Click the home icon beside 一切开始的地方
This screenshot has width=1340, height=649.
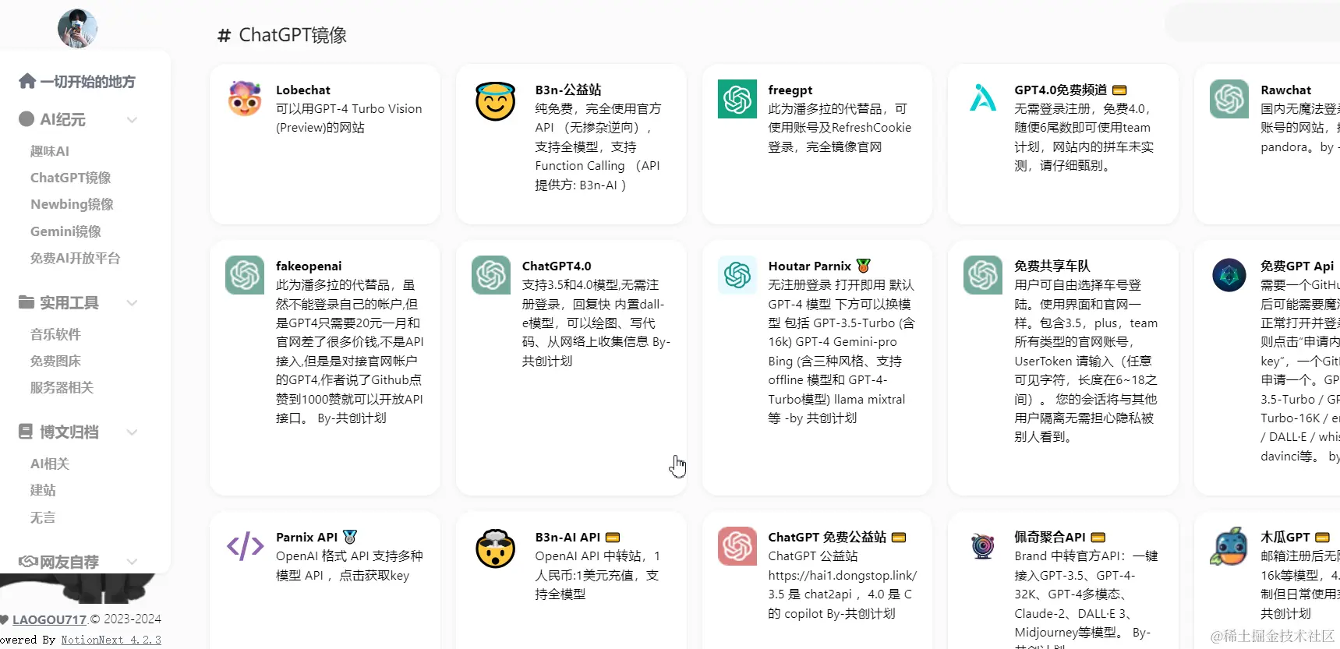(x=27, y=81)
